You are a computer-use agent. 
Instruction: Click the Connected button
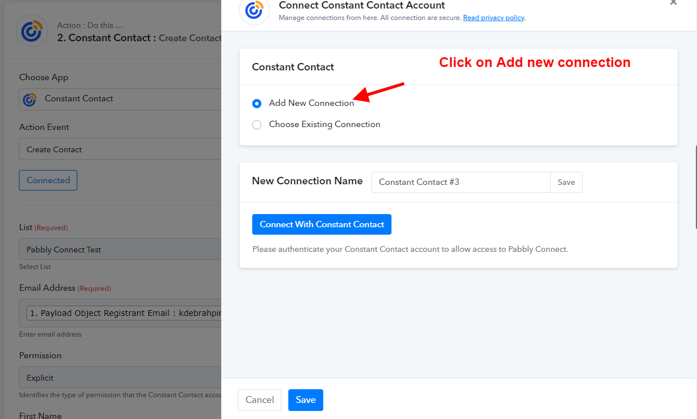(48, 180)
